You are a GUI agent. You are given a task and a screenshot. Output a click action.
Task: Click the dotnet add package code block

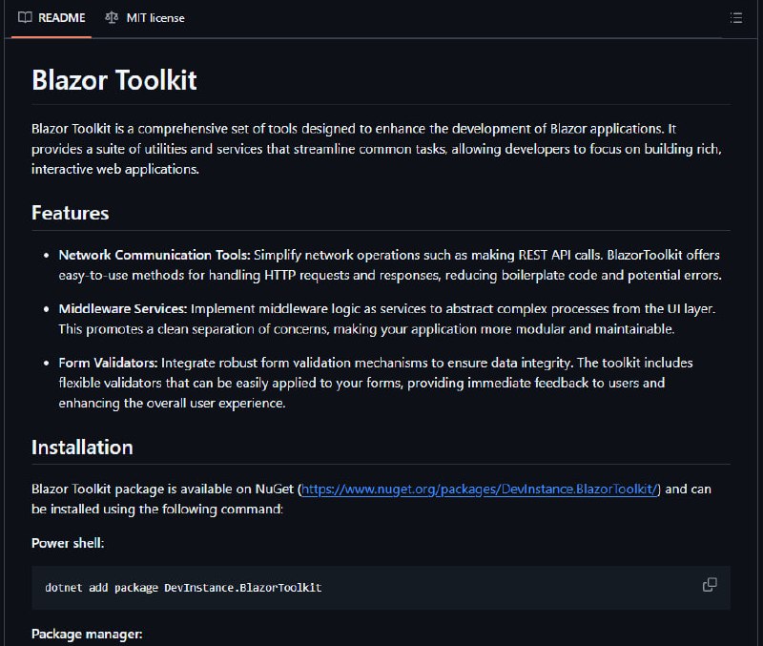(x=381, y=588)
